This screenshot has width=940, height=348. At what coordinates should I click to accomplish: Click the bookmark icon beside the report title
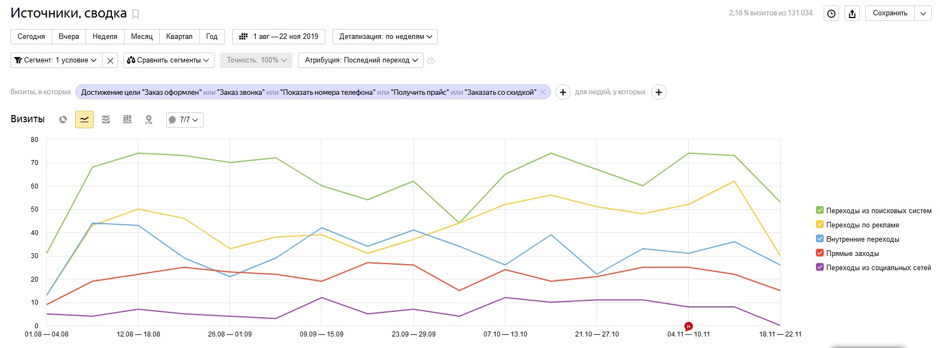click(x=136, y=14)
